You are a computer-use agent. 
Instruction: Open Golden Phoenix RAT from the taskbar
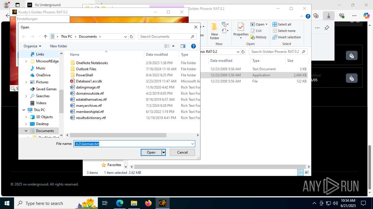pyautogui.click(x=162, y=203)
